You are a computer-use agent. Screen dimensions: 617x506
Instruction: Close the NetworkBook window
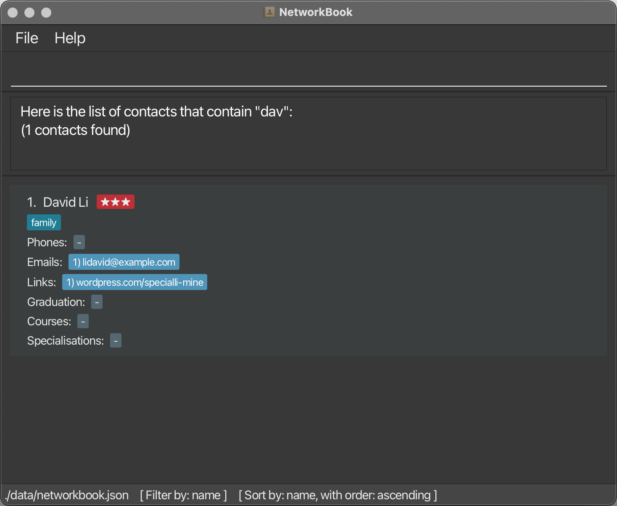13,13
